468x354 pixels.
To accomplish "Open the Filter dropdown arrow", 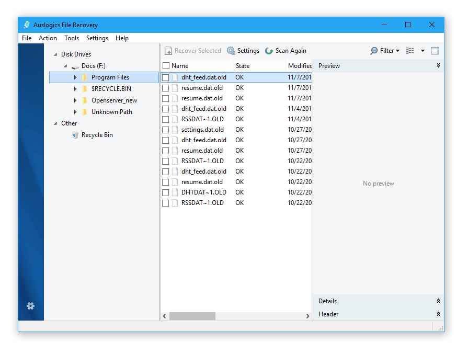I will coord(397,51).
